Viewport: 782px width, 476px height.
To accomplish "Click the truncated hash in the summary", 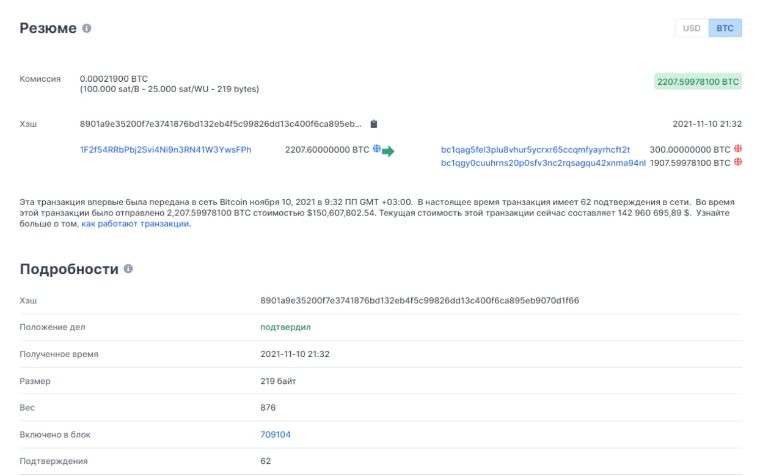I will click(x=221, y=124).
